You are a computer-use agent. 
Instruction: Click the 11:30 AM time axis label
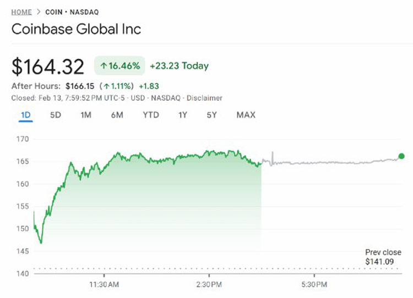pos(105,284)
